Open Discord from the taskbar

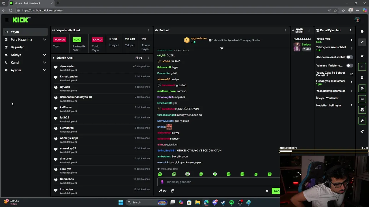point(215,202)
